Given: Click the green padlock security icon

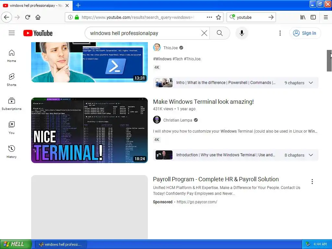Looking at the screenshot, I should 77,18.
